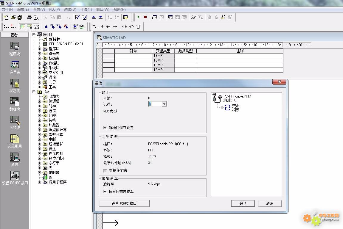Insert a contact with the contact icon
Viewport: 343px width, 229px height.
(x=124, y=27)
